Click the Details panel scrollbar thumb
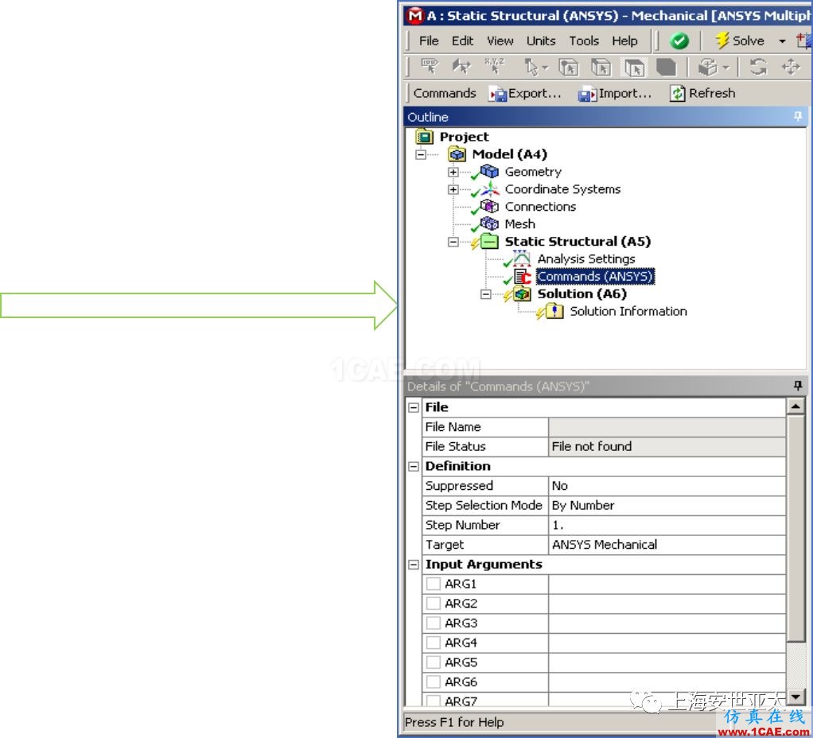 click(795, 527)
